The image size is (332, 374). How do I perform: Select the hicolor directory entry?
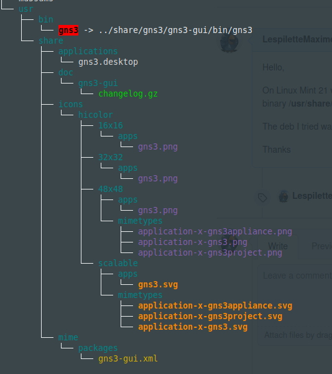point(95,115)
